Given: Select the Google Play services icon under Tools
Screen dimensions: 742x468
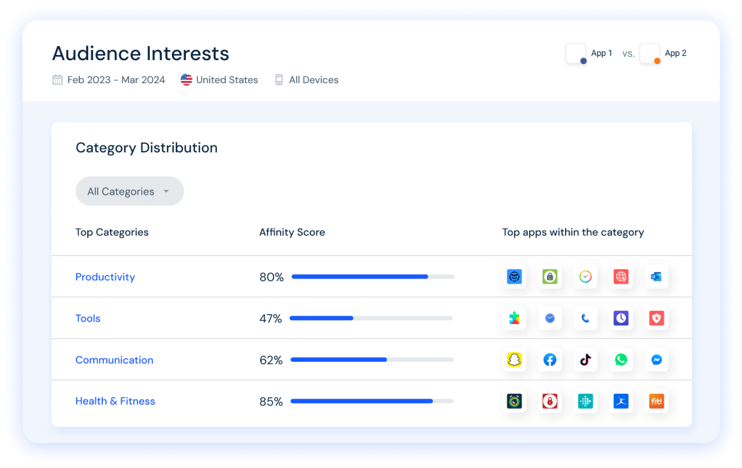Looking at the screenshot, I should [x=515, y=318].
